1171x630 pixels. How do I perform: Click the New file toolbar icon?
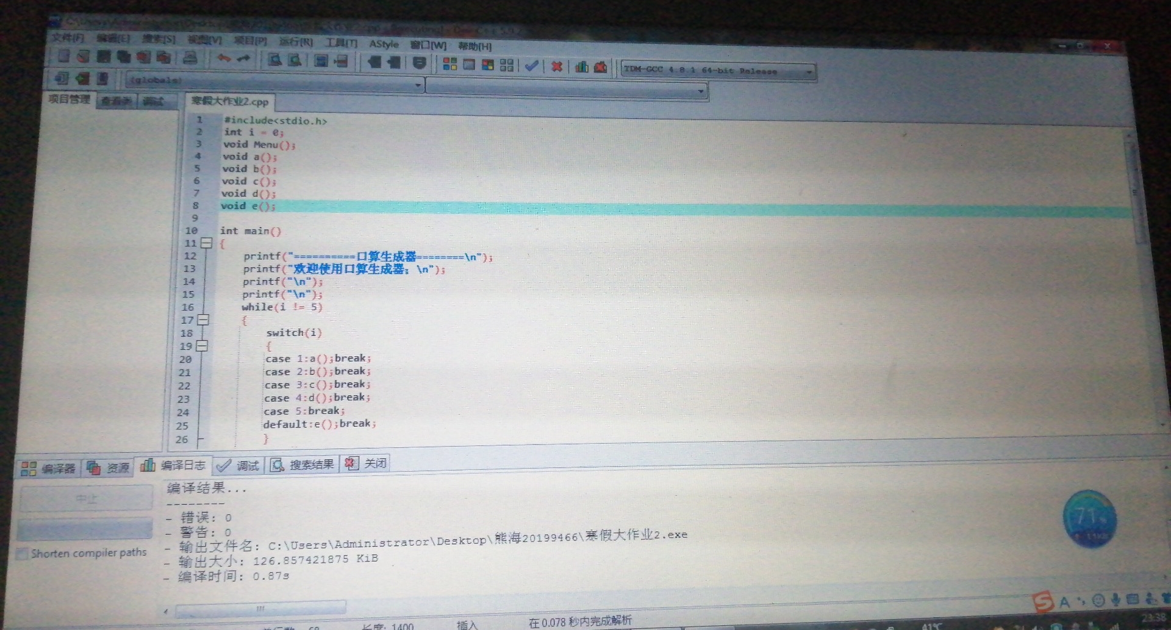click(x=64, y=57)
